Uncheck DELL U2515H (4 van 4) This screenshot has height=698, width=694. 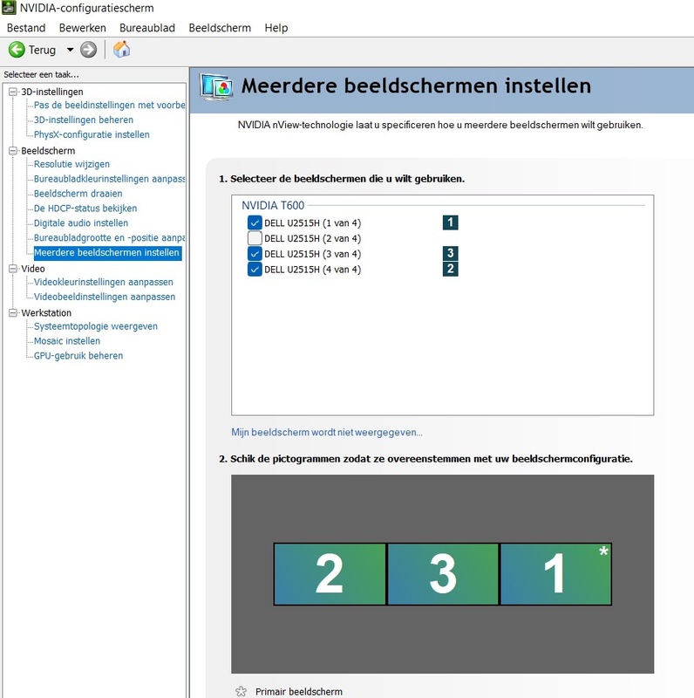[x=255, y=270]
